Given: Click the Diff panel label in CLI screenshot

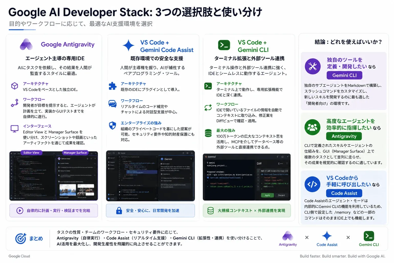Looking at the screenshot, I should tap(259, 164).
